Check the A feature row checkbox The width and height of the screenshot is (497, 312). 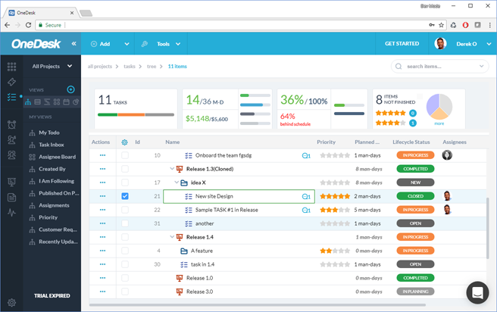[125, 251]
